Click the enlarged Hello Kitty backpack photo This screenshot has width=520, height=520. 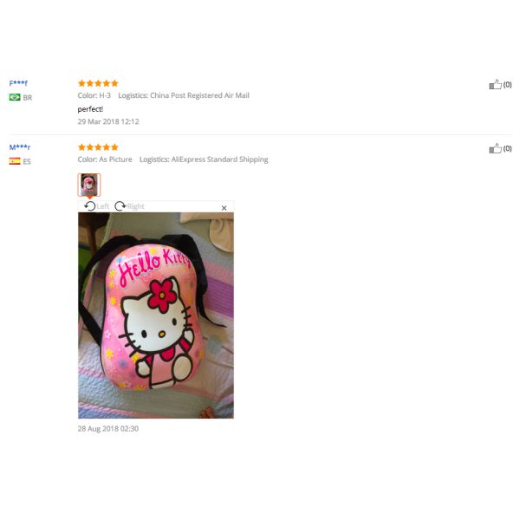pos(156,315)
